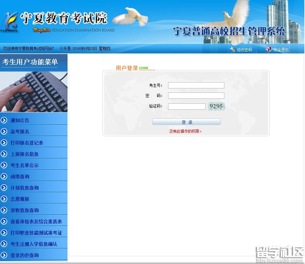Click the 验证码 input field

coord(187,107)
